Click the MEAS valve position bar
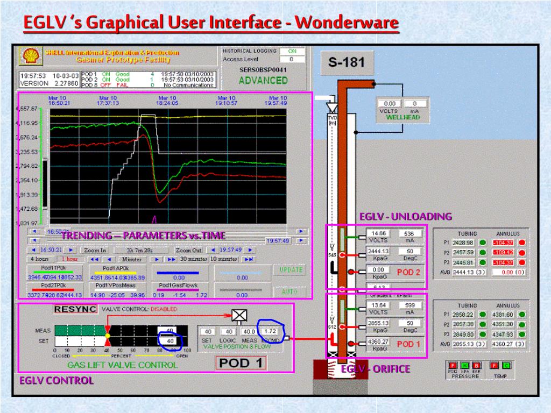This screenshot has height=413, width=551. click(x=121, y=331)
